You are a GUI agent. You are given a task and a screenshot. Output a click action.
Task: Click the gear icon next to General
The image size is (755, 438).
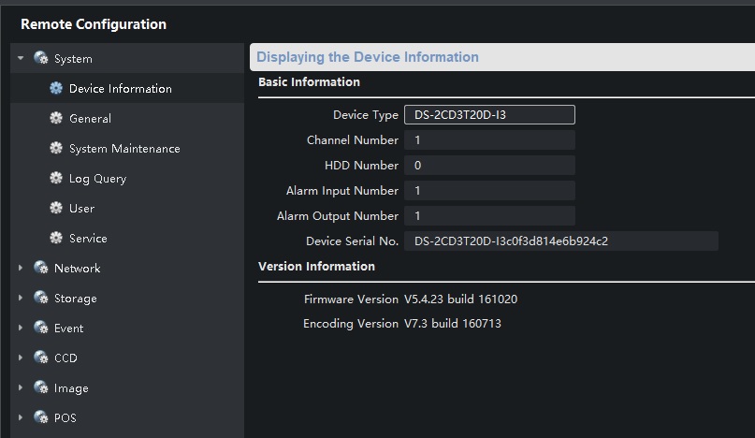[56, 119]
